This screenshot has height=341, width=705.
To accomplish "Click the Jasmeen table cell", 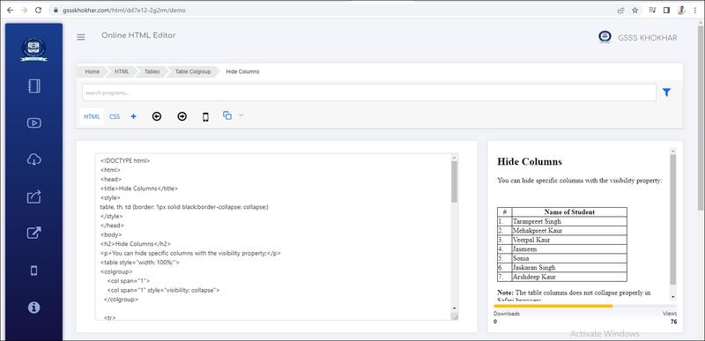I will 569,248.
